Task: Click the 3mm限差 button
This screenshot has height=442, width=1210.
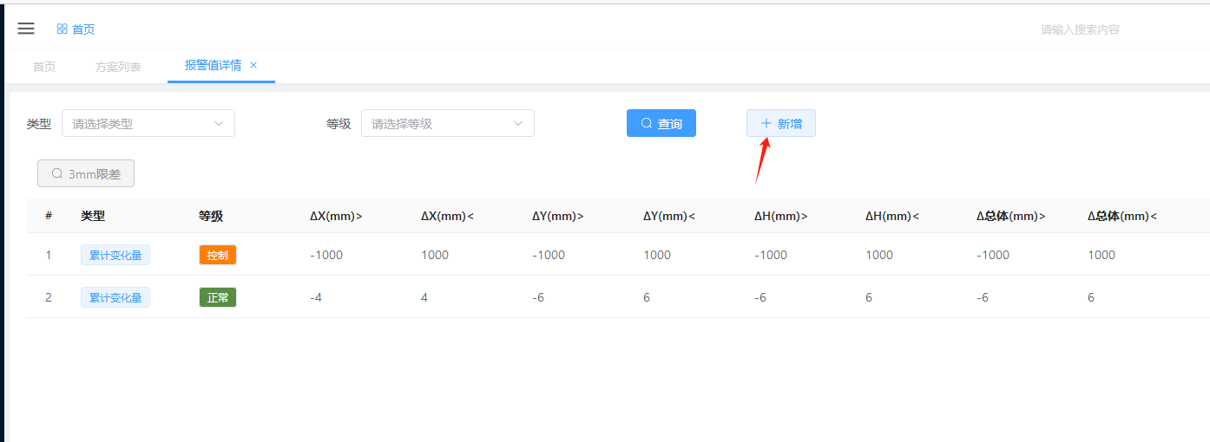Action: click(86, 173)
